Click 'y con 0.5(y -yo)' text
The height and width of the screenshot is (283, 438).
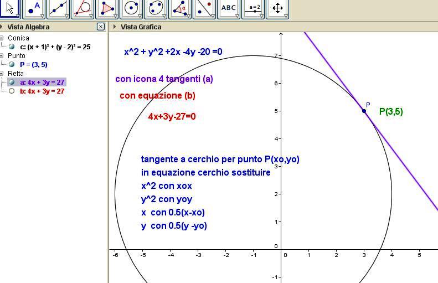[x=174, y=226]
